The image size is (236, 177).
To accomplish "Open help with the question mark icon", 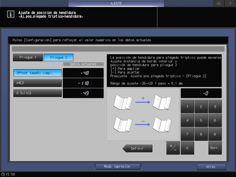I will click(230, 3).
